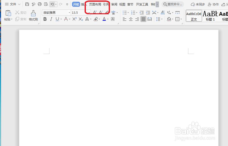228x146 pixels.
Task: Click the tab stops ruler icon
Action: click(178, 12)
